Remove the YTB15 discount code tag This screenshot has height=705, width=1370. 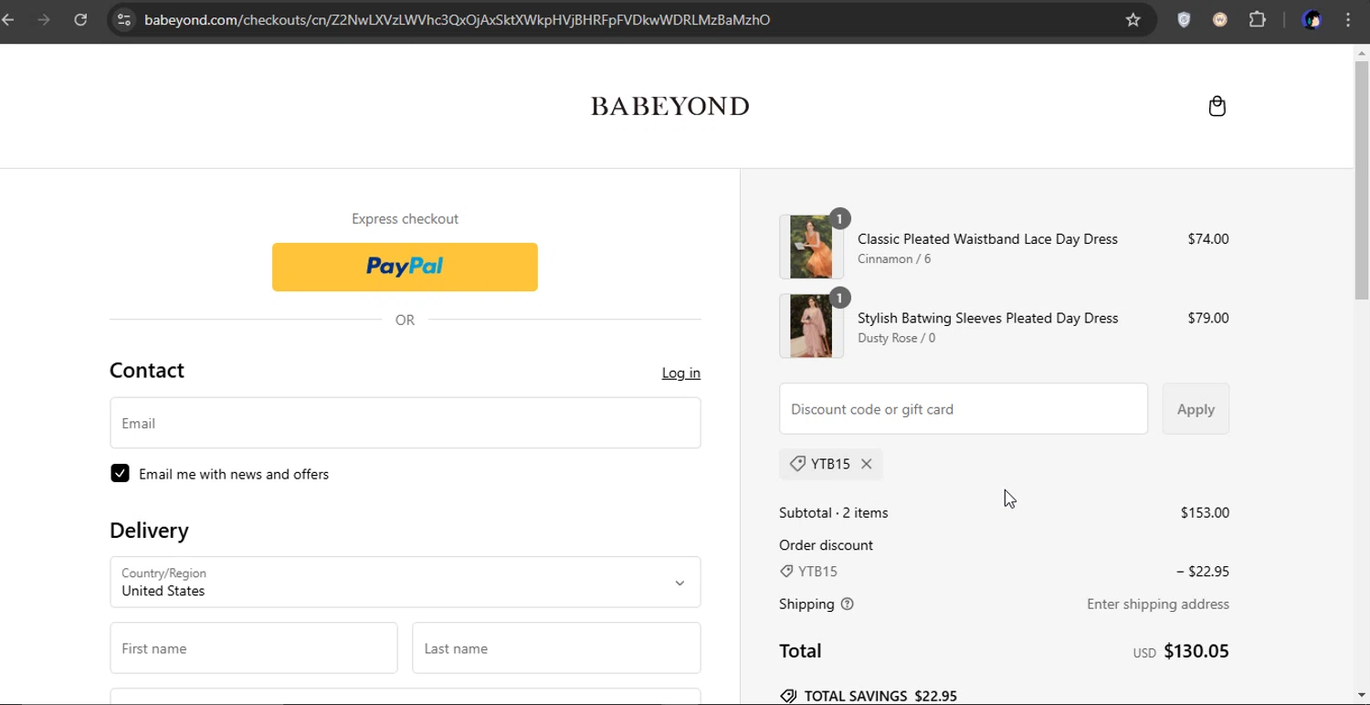(866, 464)
